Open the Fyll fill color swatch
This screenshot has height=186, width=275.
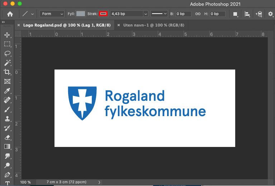pos(81,14)
